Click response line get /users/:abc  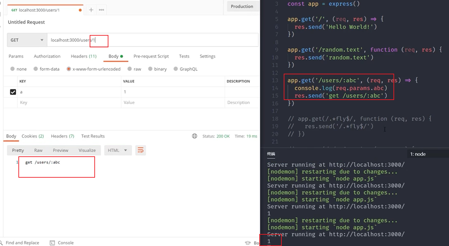[42, 162]
